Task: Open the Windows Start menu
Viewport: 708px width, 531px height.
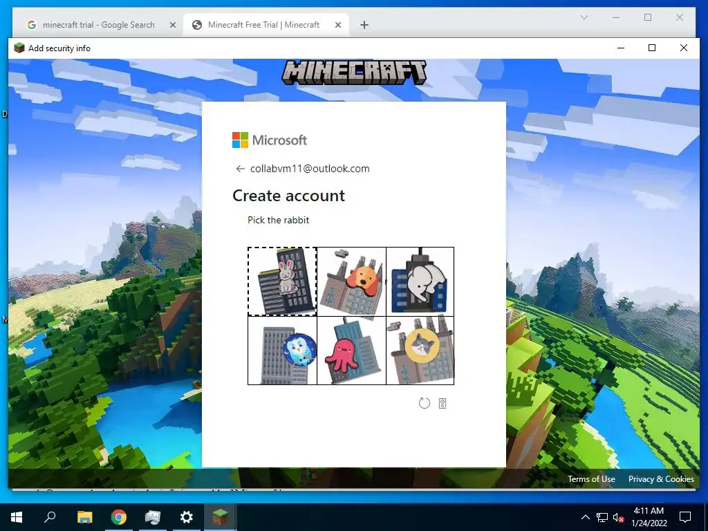Action: (x=17, y=517)
